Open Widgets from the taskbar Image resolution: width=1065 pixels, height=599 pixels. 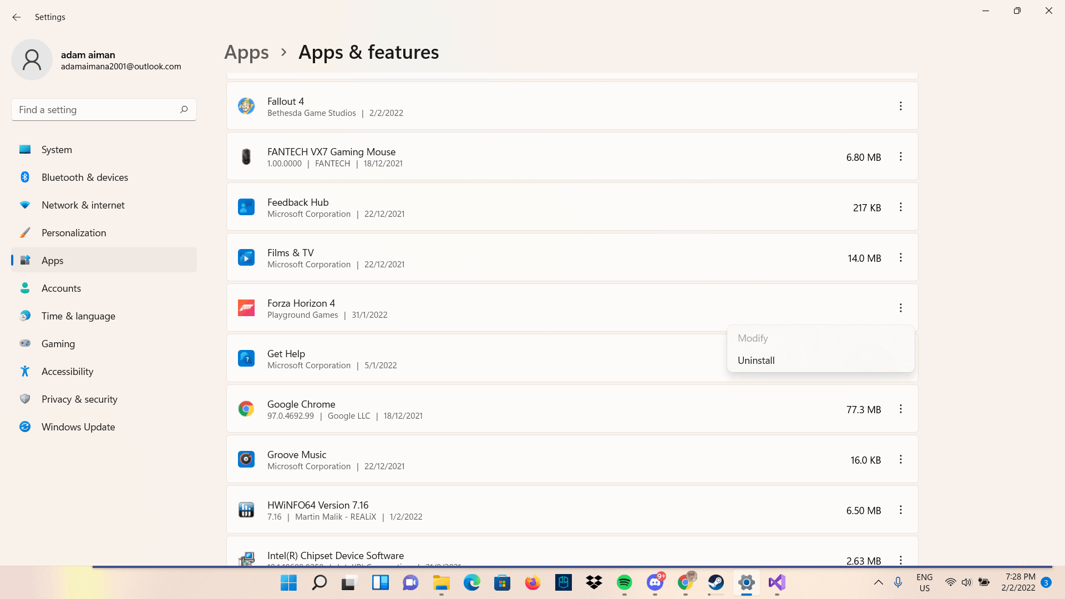pyautogui.click(x=380, y=582)
